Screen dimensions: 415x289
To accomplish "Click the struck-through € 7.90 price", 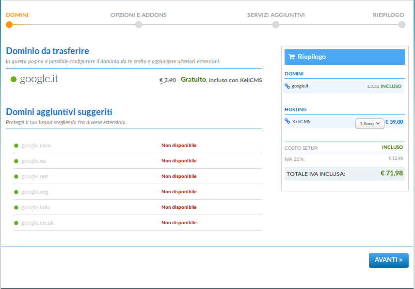I will 168,80.
